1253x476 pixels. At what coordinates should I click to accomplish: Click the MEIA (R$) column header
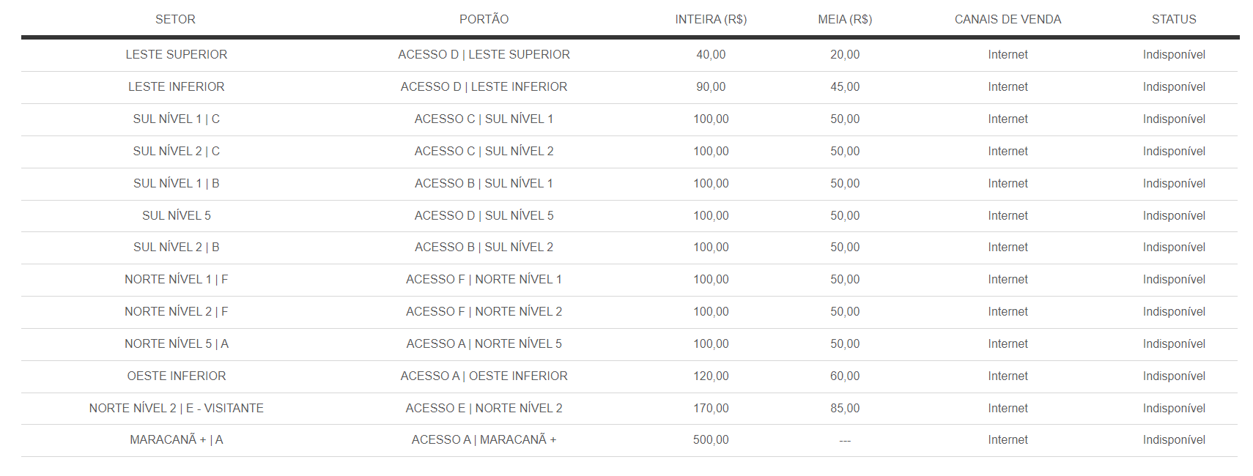[x=845, y=19]
